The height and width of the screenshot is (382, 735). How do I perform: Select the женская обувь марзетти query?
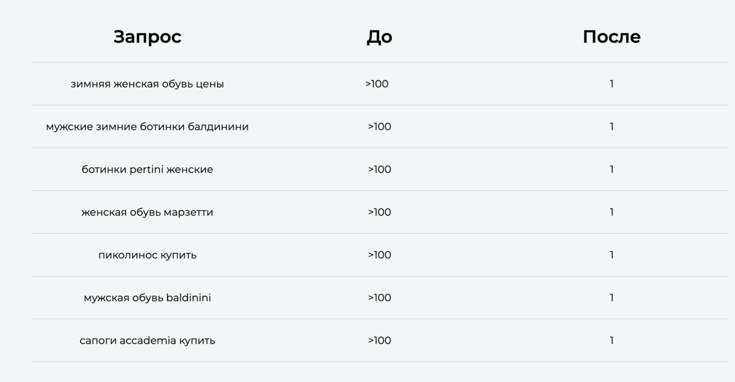[x=147, y=212]
